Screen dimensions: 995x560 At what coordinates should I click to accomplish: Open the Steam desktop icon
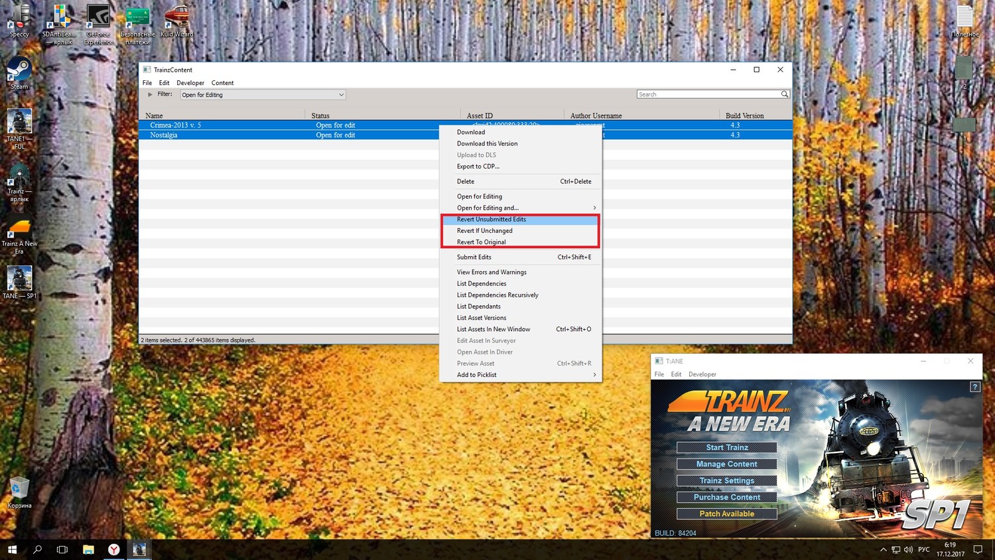pos(19,72)
